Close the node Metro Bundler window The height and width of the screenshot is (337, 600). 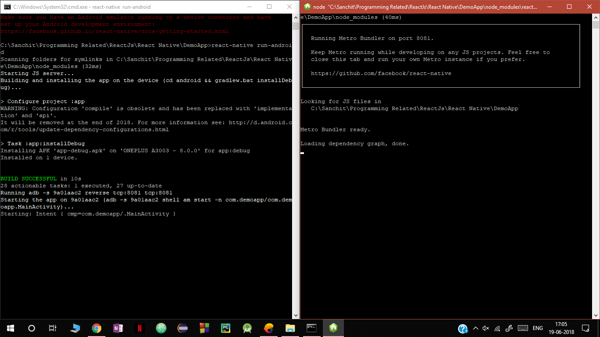tap(589, 7)
